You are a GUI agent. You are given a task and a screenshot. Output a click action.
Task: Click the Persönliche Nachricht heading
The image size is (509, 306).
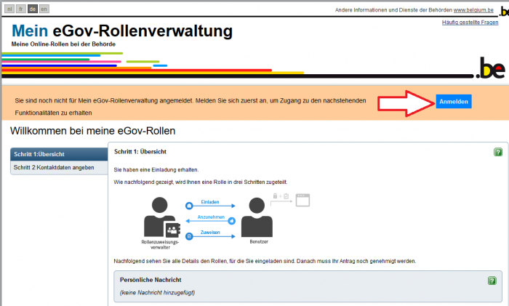click(151, 280)
